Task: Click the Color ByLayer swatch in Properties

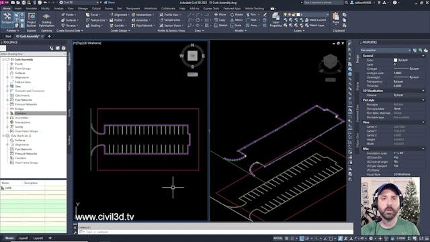Action: coord(395,60)
